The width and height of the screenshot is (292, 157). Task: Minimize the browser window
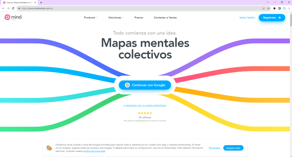[x=275, y=2]
